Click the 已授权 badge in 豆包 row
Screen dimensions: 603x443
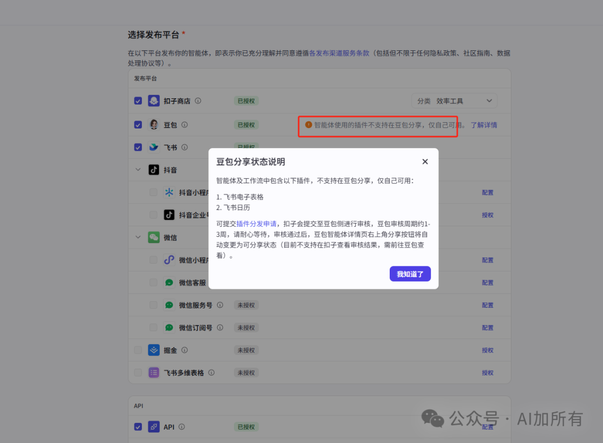[246, 125]
